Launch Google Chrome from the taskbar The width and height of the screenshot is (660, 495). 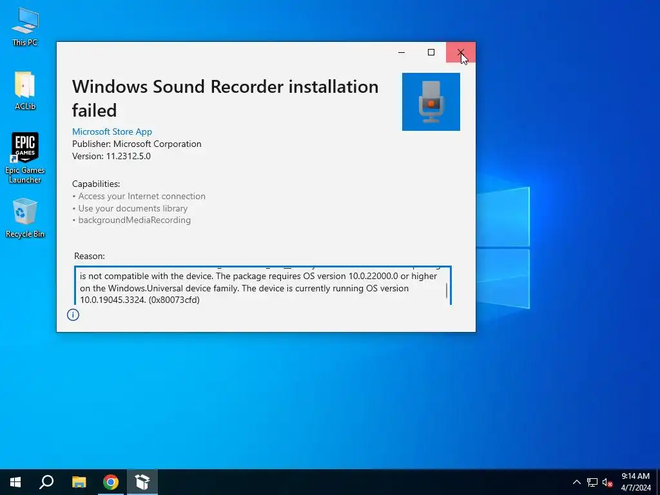pos(111,482)
